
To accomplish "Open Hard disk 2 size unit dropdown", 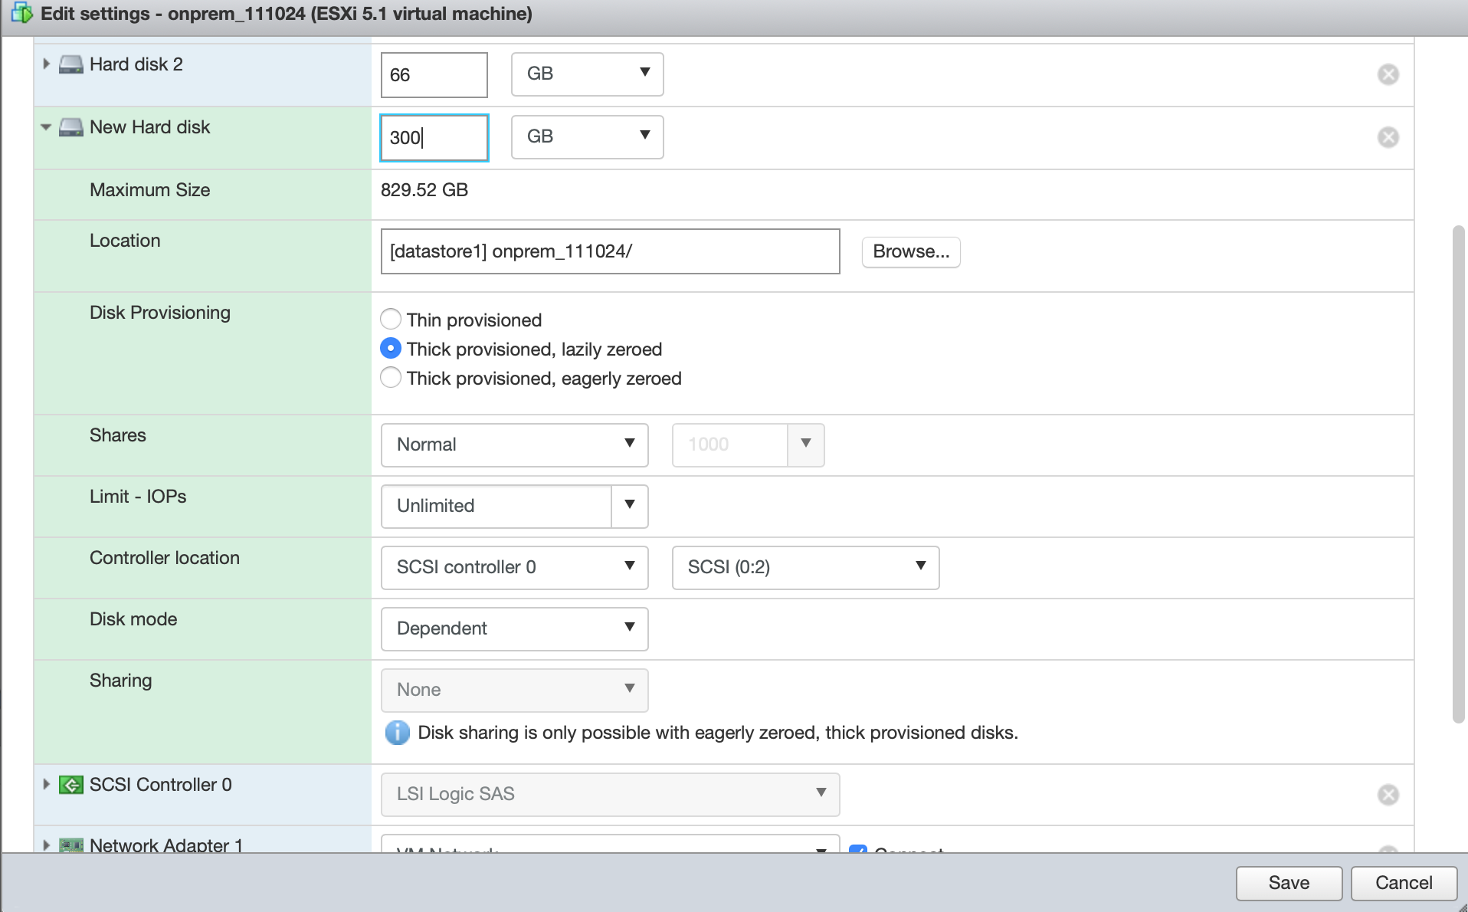I will [588, 74].
